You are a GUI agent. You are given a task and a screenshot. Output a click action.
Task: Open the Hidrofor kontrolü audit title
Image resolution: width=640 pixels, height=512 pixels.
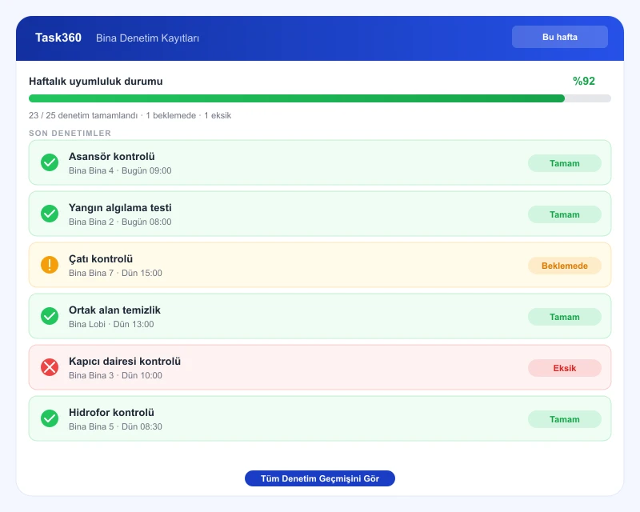111,412
